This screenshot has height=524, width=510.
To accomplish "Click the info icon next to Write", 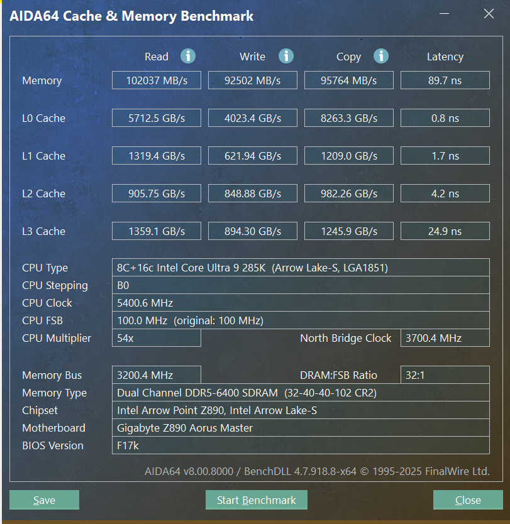I will point(286,56).
